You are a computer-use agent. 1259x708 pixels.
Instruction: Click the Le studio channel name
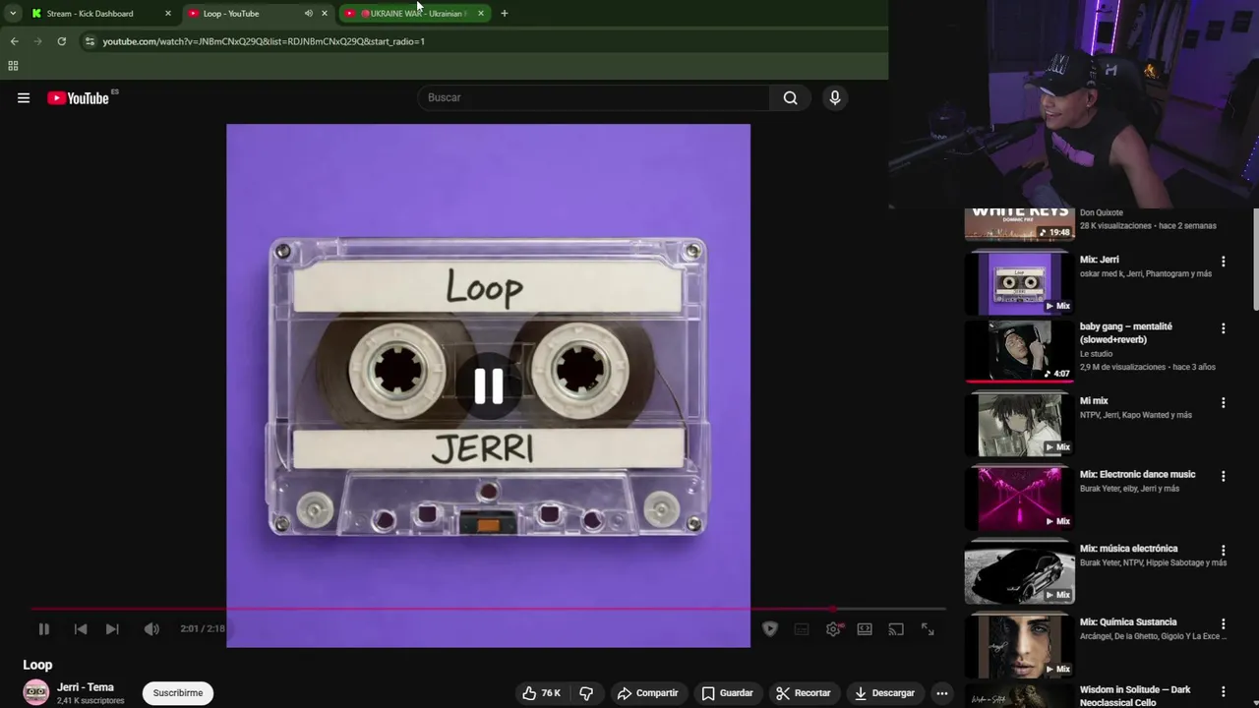click(x=1096, y=354)
